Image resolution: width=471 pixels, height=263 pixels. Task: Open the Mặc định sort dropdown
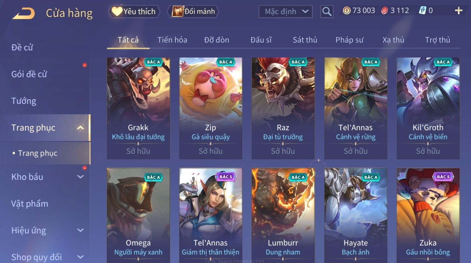pos(285,12)
